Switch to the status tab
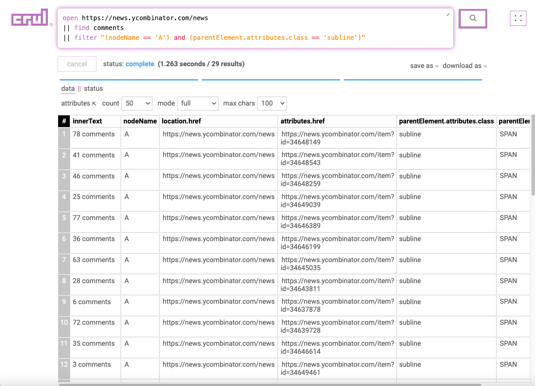 [x=93, y=89]
